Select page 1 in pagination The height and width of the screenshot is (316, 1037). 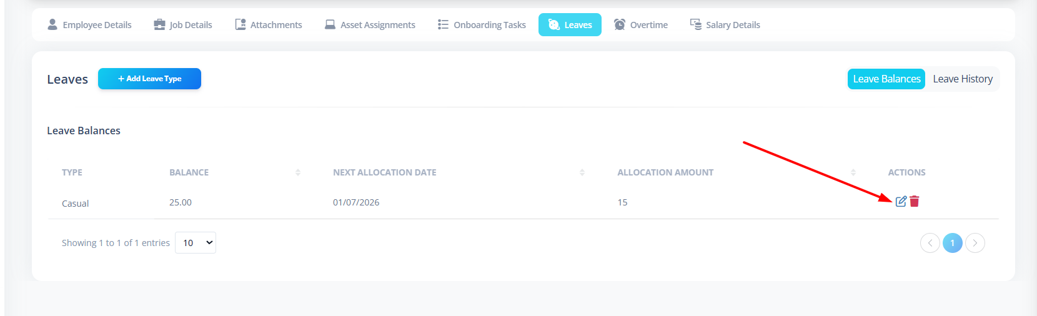952,243
